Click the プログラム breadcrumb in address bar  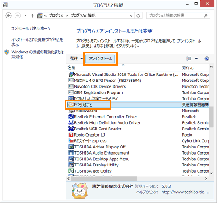tap(56, 15)
